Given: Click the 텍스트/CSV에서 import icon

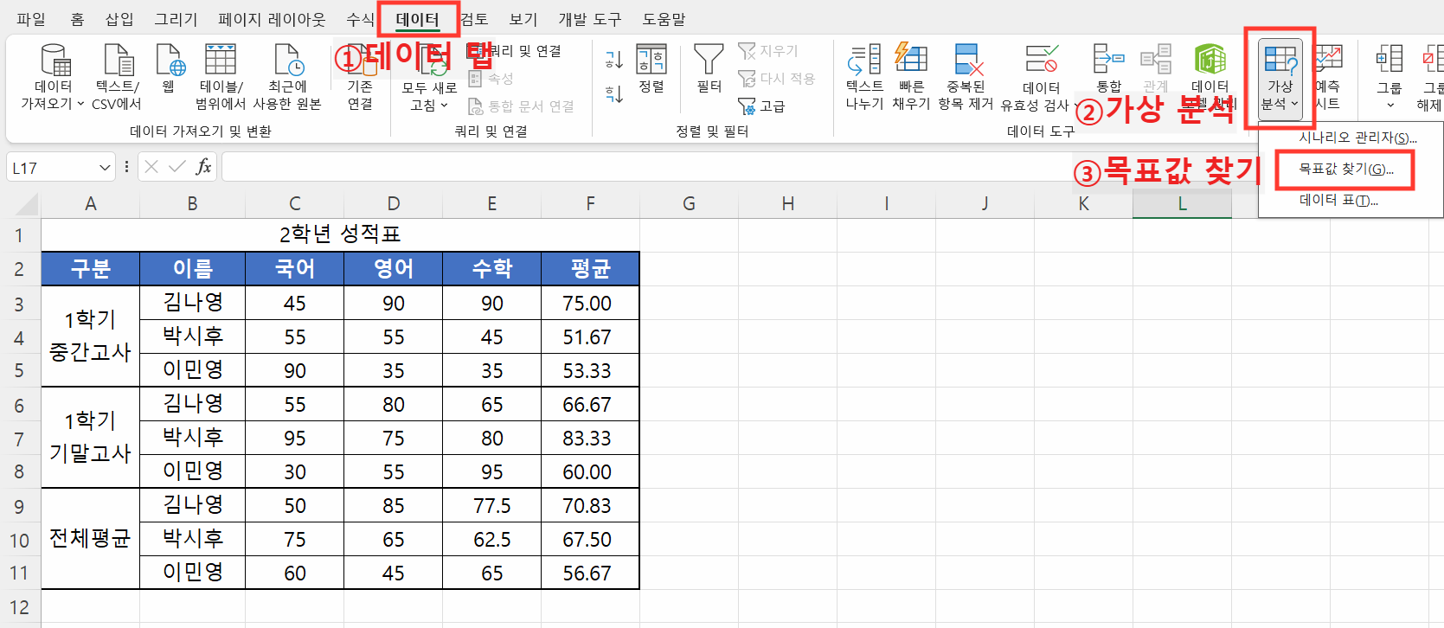Looking at the screenshot, I should tap(118, 60).
